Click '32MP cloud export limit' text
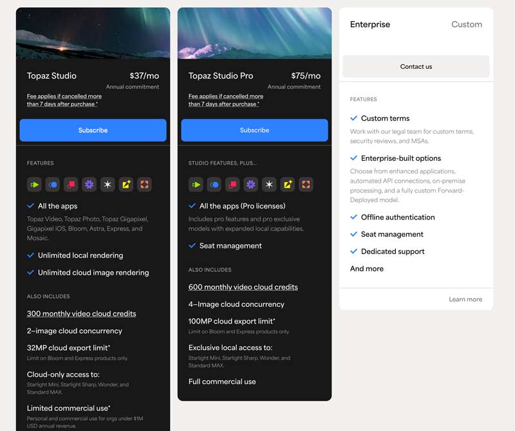The width and height of the screenshot is (515, 431). (x=69, y=348)
